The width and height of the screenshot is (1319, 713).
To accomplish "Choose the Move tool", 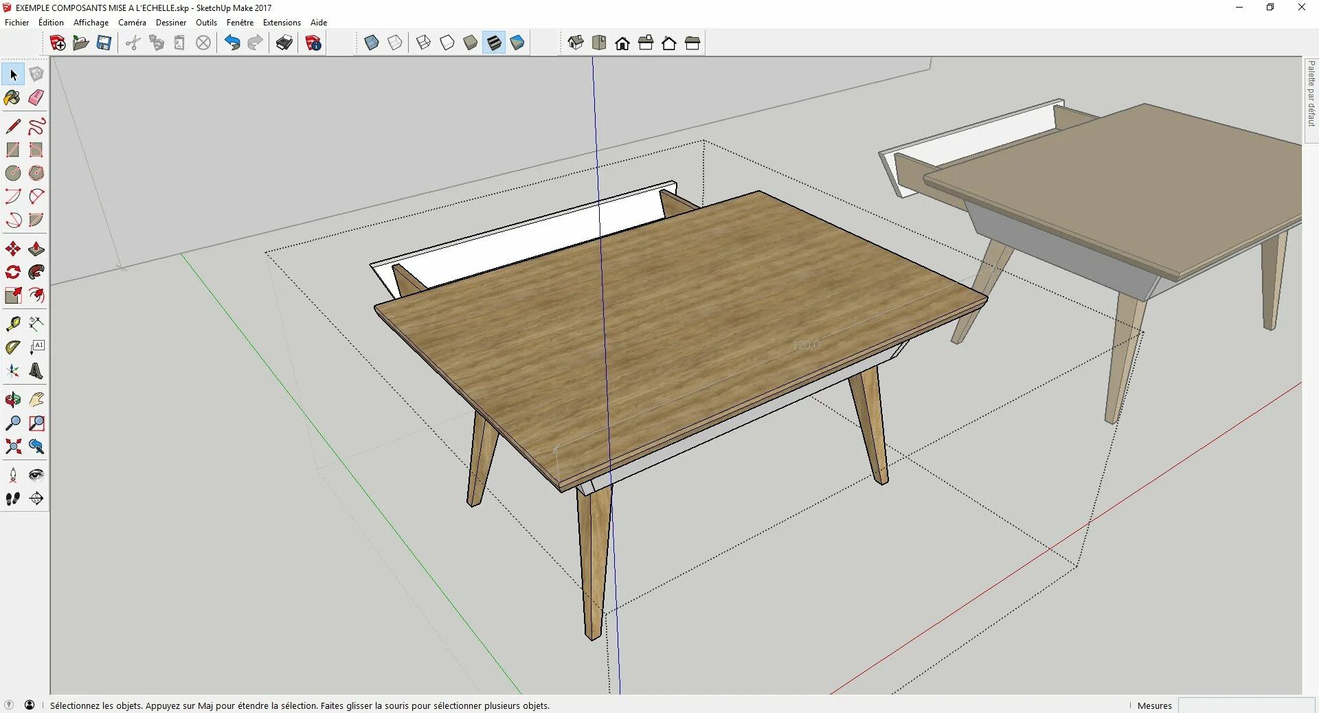I will tap(13, 249).
